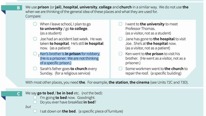The height and width of the screenshot is (116, 206).
Task: Tick the checkbox beside 'When I leave school'
Action: [x=35, y=24]
